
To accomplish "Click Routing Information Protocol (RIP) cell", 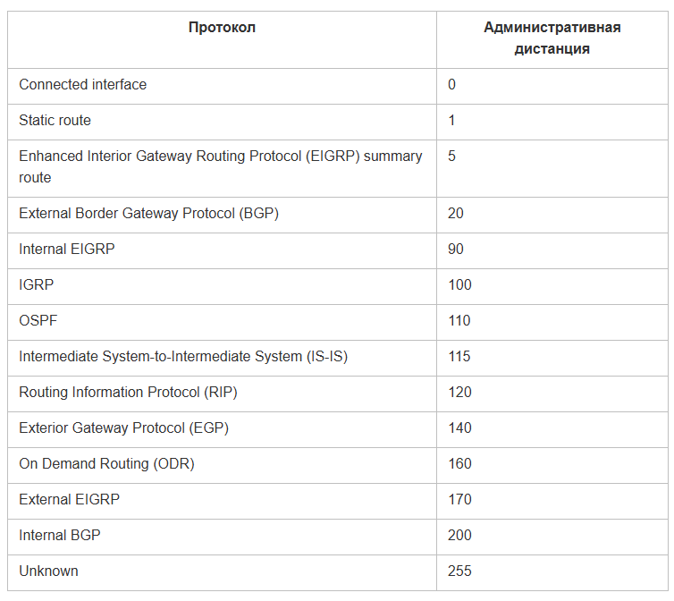I will coord(128,393).
